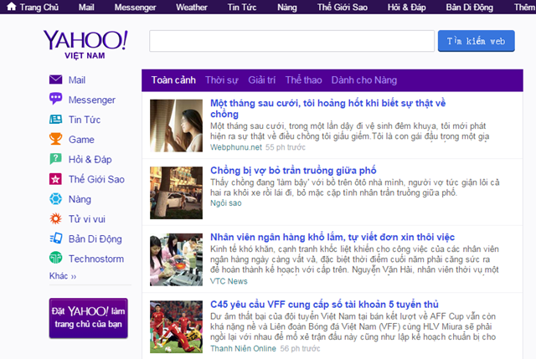Click the Hỏi & Đáp question mark icon
Screen dimensions: 536x359
pos(56,159)
